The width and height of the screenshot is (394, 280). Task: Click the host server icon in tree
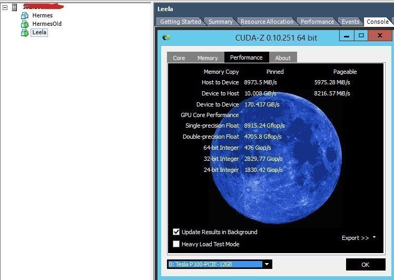click(x=14, y=7)
